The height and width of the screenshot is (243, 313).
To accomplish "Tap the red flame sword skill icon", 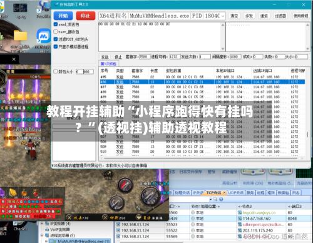I will 125,185.
